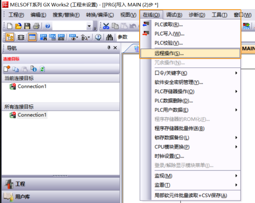Create a new project with the blank page icon
This screenshot has height=203, width=255.
[x=10, y=26]
